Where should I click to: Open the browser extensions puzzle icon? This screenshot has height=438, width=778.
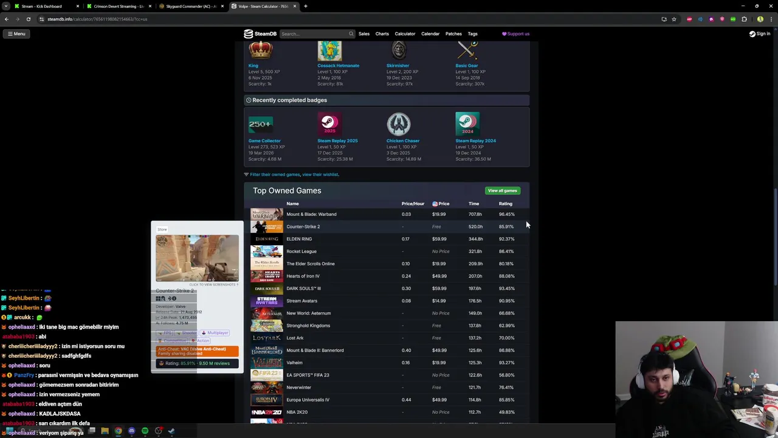click(x=744, y=19)
